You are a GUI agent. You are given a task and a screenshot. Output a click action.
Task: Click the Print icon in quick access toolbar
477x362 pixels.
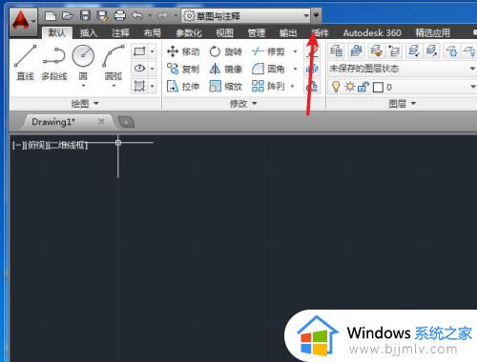tap(120, 15)
